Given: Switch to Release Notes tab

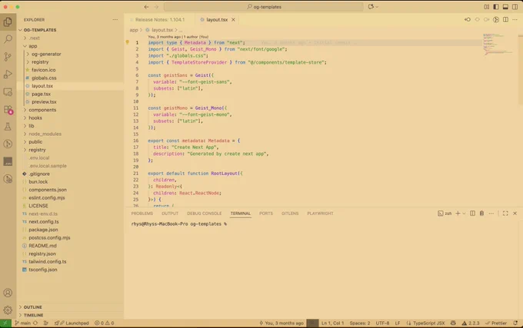Looking at the screenshot, I should click(x=160, y=20).
